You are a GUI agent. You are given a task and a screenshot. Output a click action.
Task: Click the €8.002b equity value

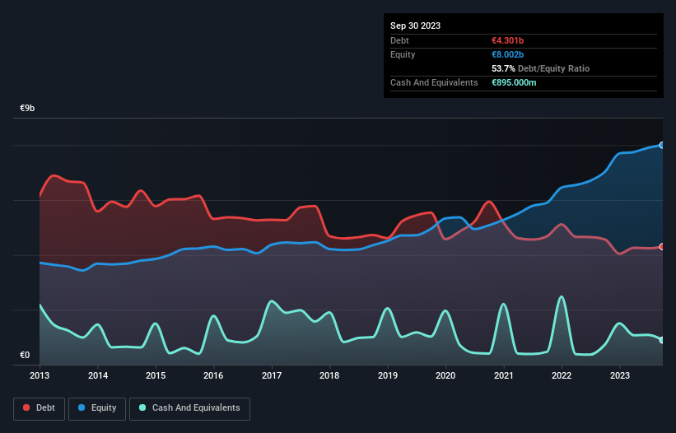507,54
